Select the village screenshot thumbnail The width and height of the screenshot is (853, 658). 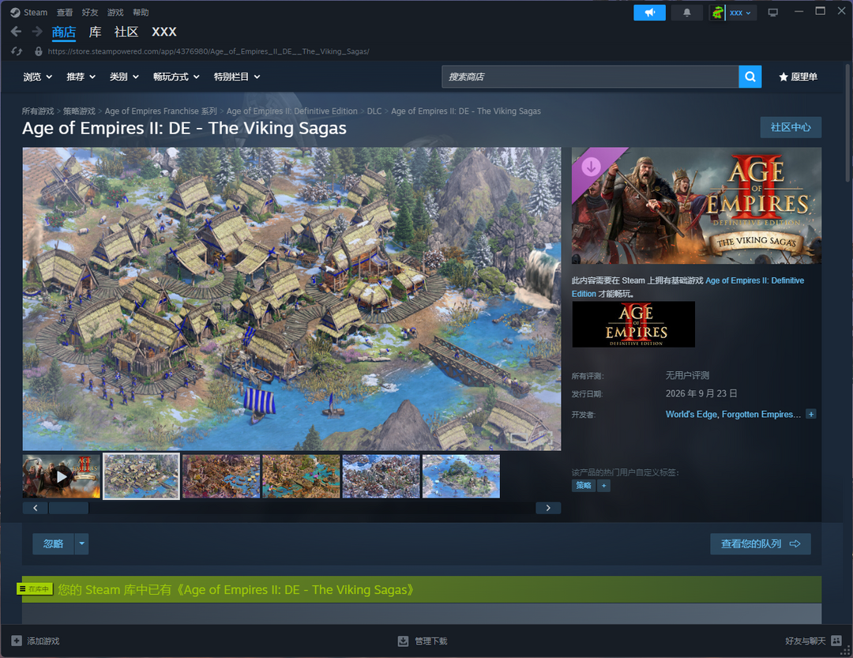pyautogui.click(x=141, y=477)
